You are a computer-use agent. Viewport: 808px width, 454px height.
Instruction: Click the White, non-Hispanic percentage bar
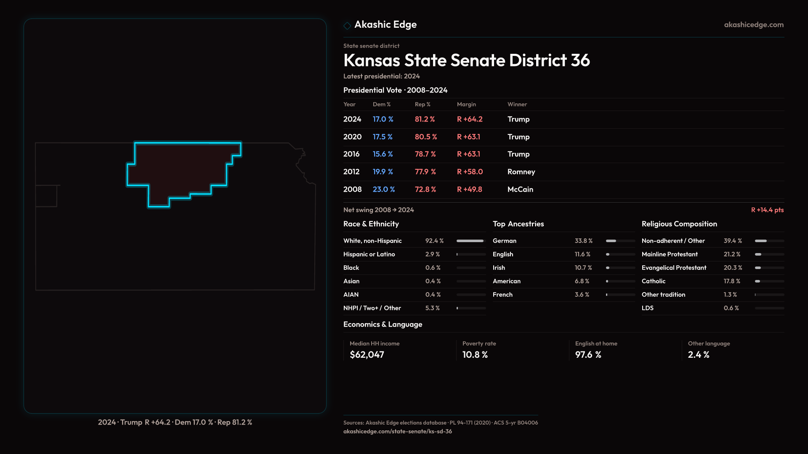coord(470,241)
